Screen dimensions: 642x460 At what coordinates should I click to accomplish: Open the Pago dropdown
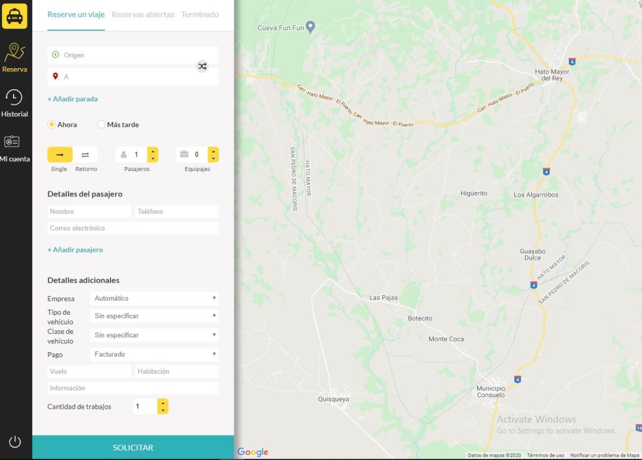[154, 355]
